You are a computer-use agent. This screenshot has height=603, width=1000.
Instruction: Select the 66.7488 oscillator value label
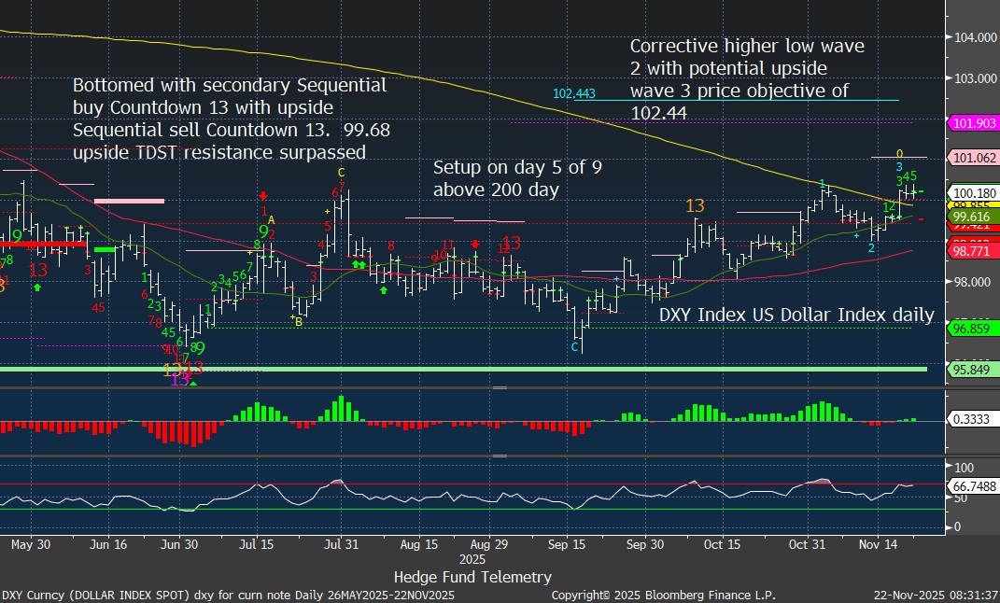[974, 485]
